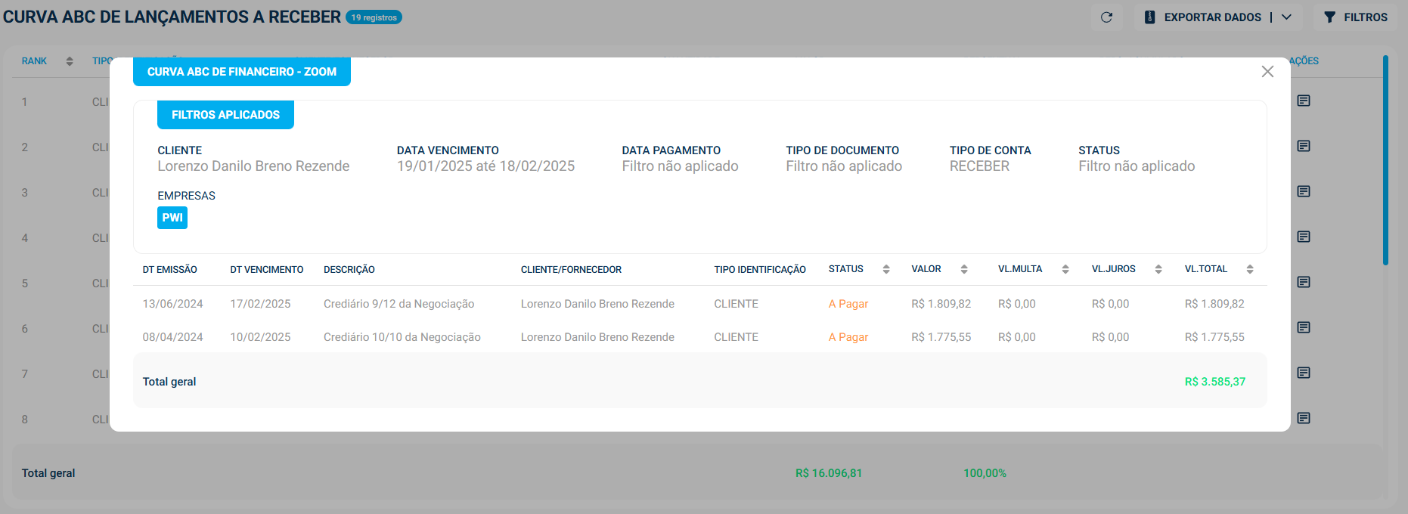
Task: Select the Curva ABC de Financeiro - Zoom tab
Action: pos(242,72)
